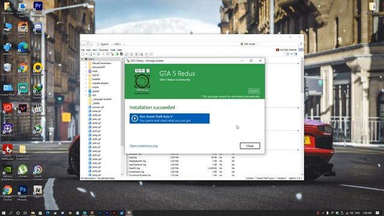Click the tree panel vertical scrollbar
384x216 pixels.
click(x=122, y=103)
